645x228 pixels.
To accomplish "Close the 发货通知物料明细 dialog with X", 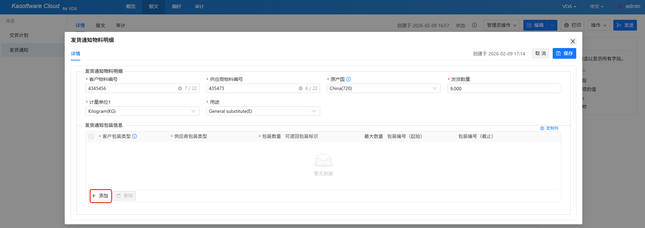I will point(573,41).
